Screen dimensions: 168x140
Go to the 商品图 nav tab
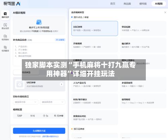tap(127, 4)
